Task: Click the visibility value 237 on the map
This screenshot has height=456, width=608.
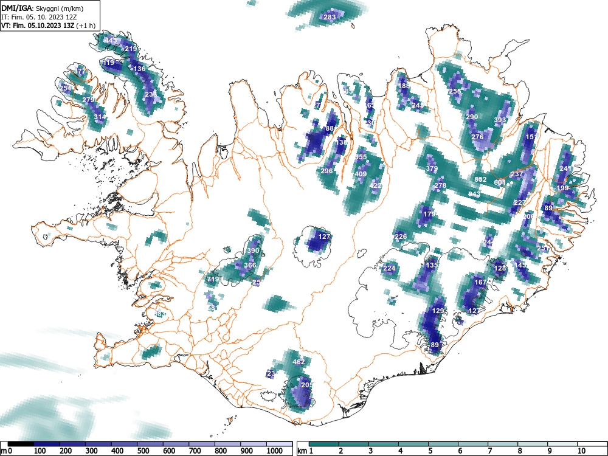Action: [x=517, y=174]
